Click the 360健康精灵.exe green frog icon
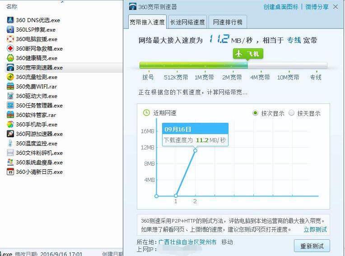The height and width of the screenshot is (256, 345). click(10, 58)
